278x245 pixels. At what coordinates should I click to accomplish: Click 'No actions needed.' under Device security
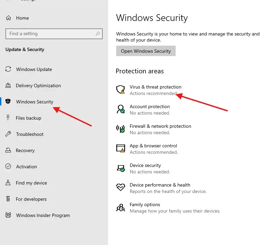(x=150, y=172)
